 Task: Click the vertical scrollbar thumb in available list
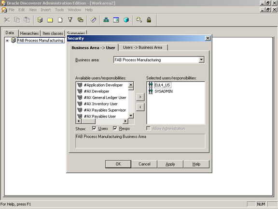131,89
